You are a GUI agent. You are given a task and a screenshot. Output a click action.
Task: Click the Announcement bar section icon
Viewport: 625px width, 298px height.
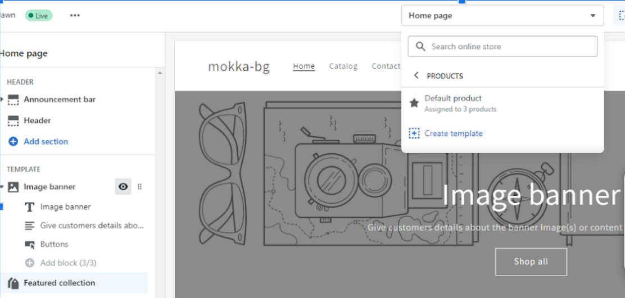(x=13, y=99)
